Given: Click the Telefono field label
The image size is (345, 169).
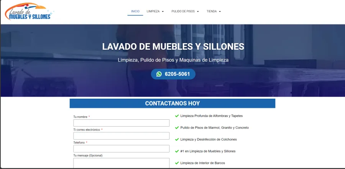Looking at the screenshot, I should (x=79, y=143).
